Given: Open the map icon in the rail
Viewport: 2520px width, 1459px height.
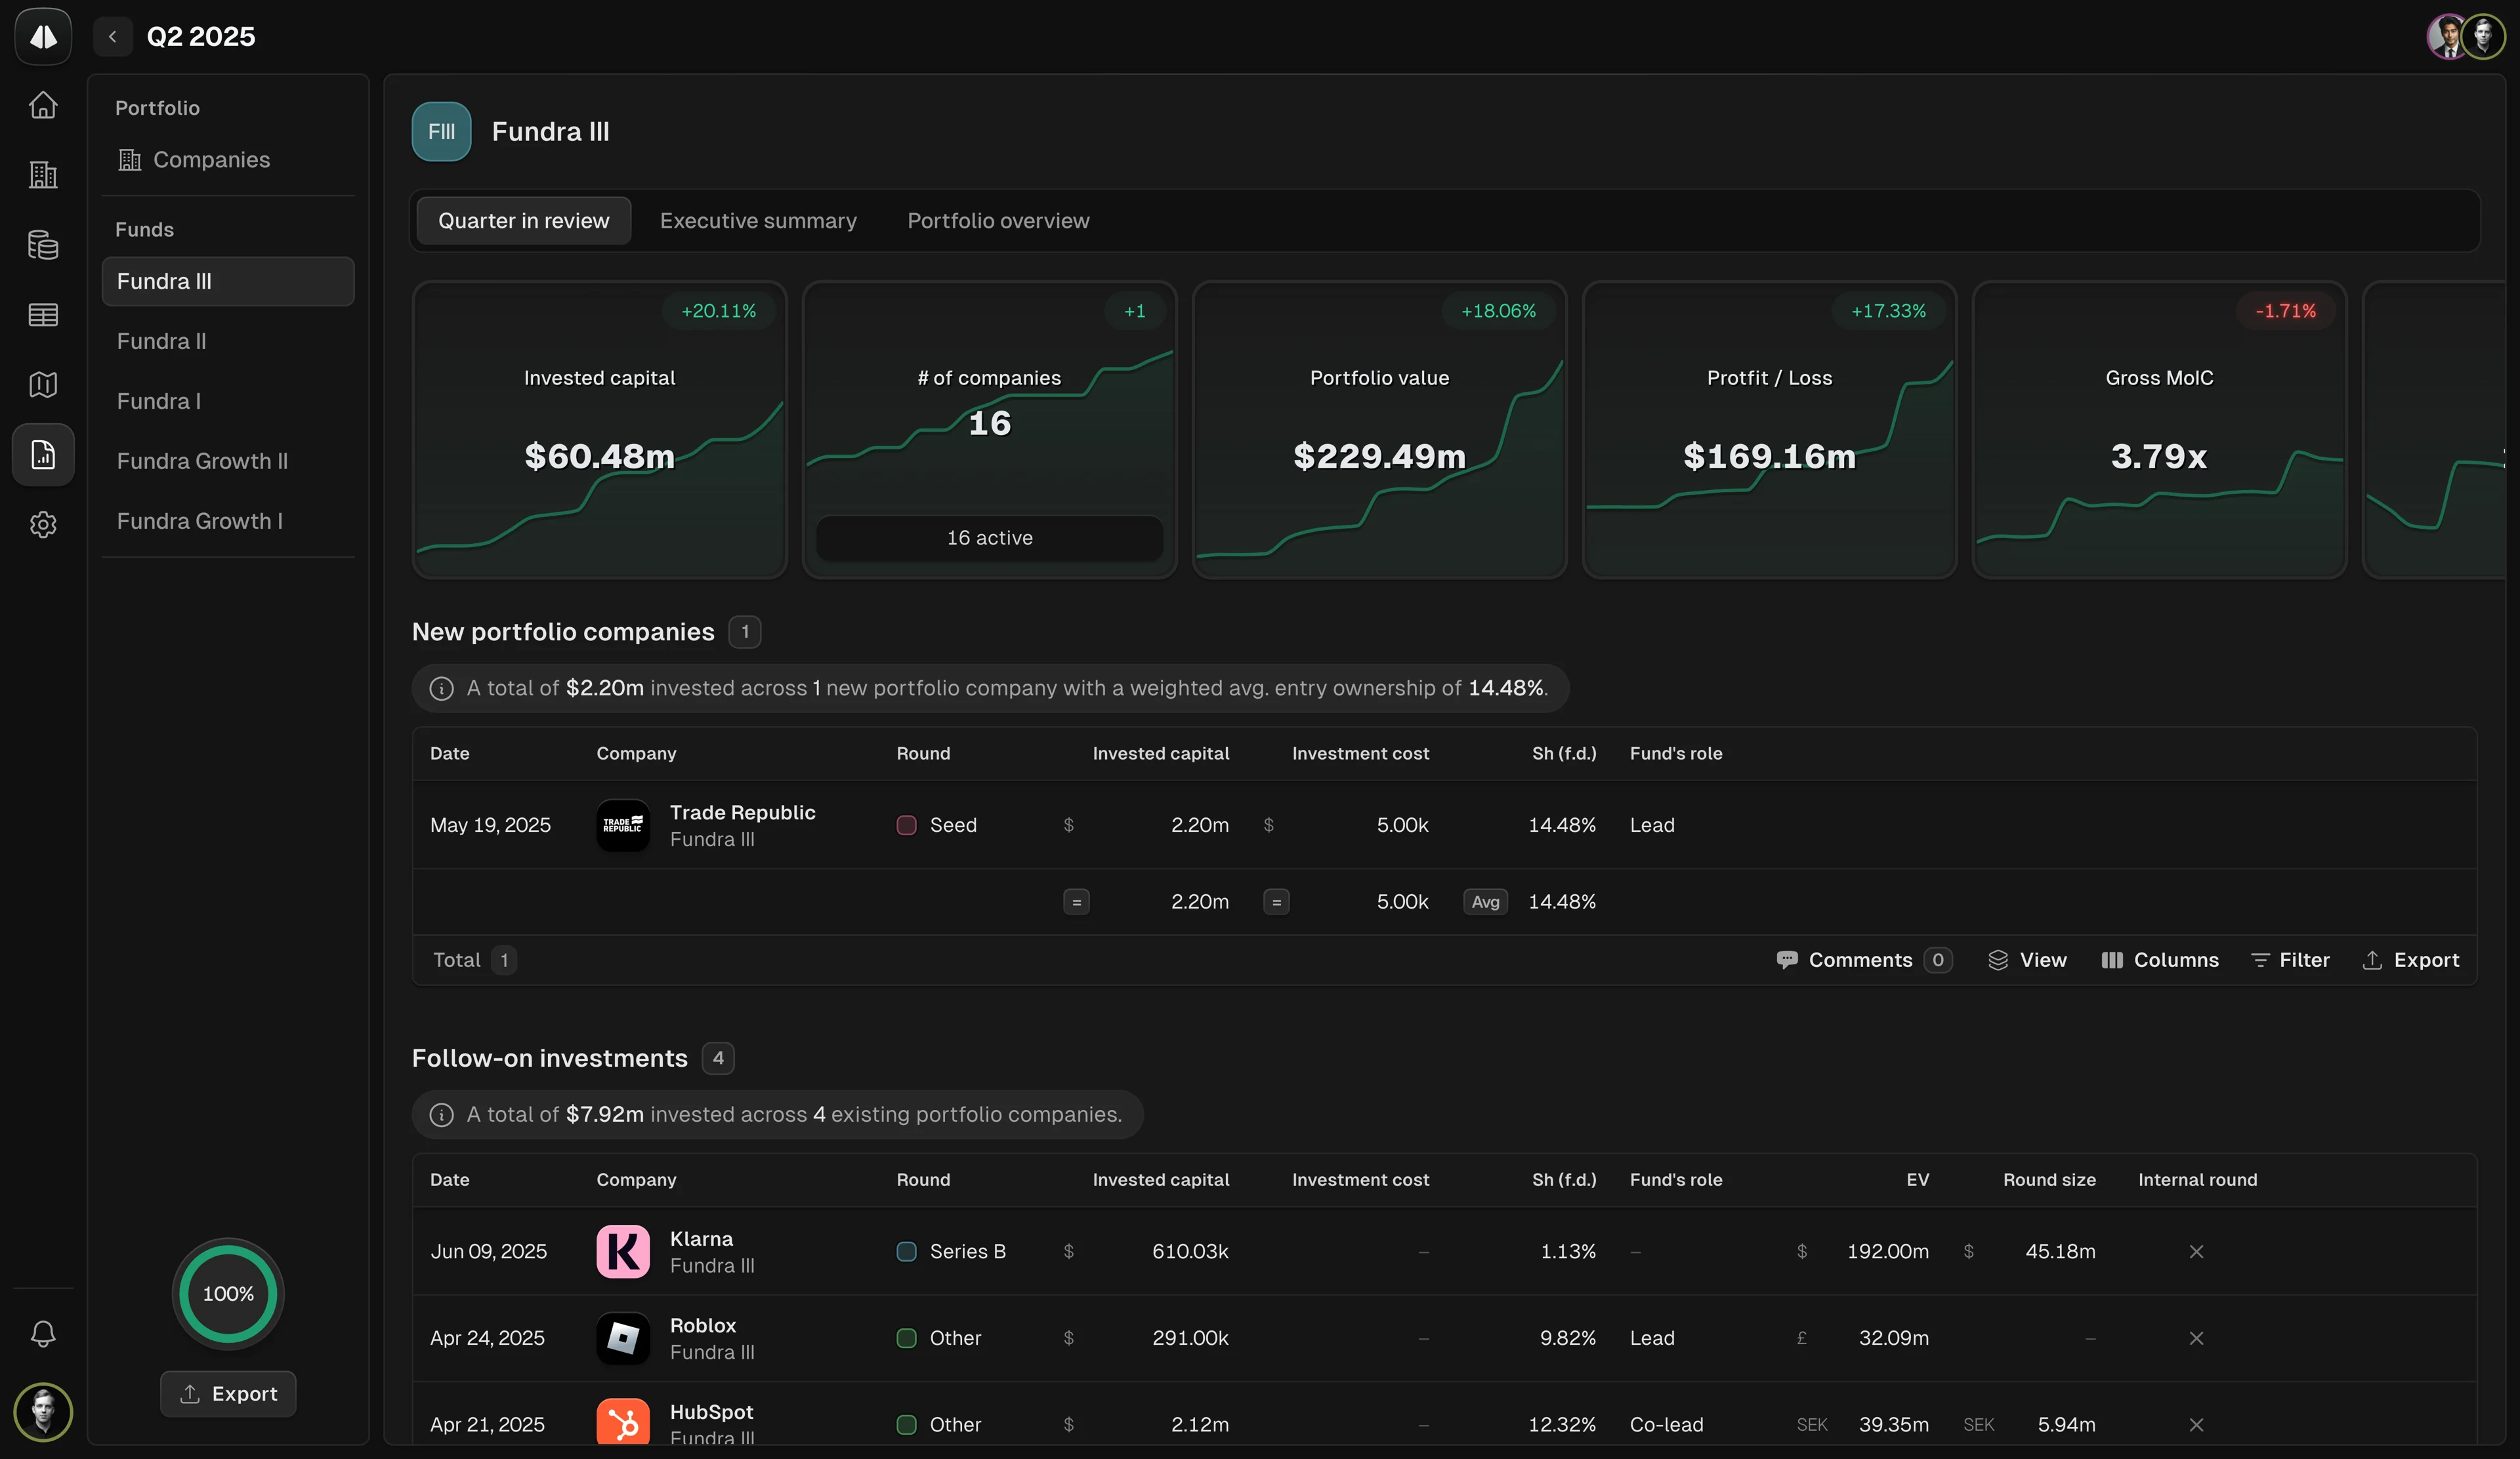Looking at the screenshot, I should [43, 384].
